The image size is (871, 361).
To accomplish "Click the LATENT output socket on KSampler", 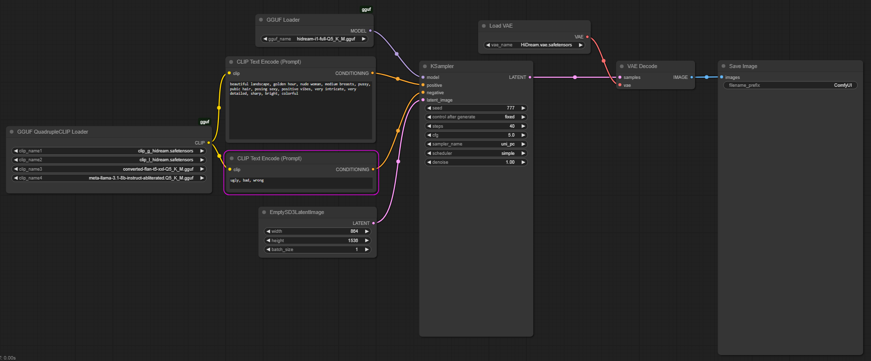I will (x=530, y=77).
